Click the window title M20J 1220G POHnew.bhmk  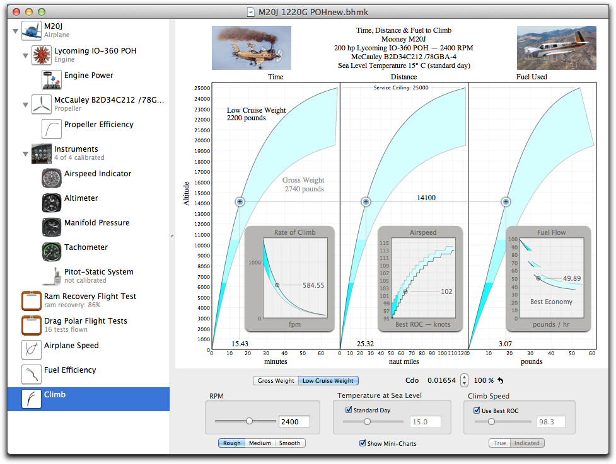click(313, 12)
